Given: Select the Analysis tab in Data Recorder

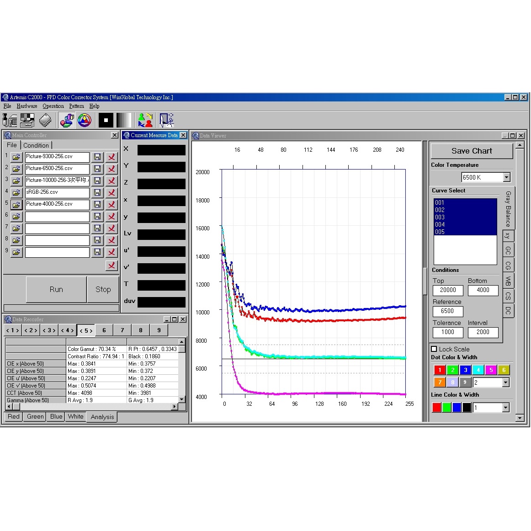Looking at the screenshot, I should point(102,417).
